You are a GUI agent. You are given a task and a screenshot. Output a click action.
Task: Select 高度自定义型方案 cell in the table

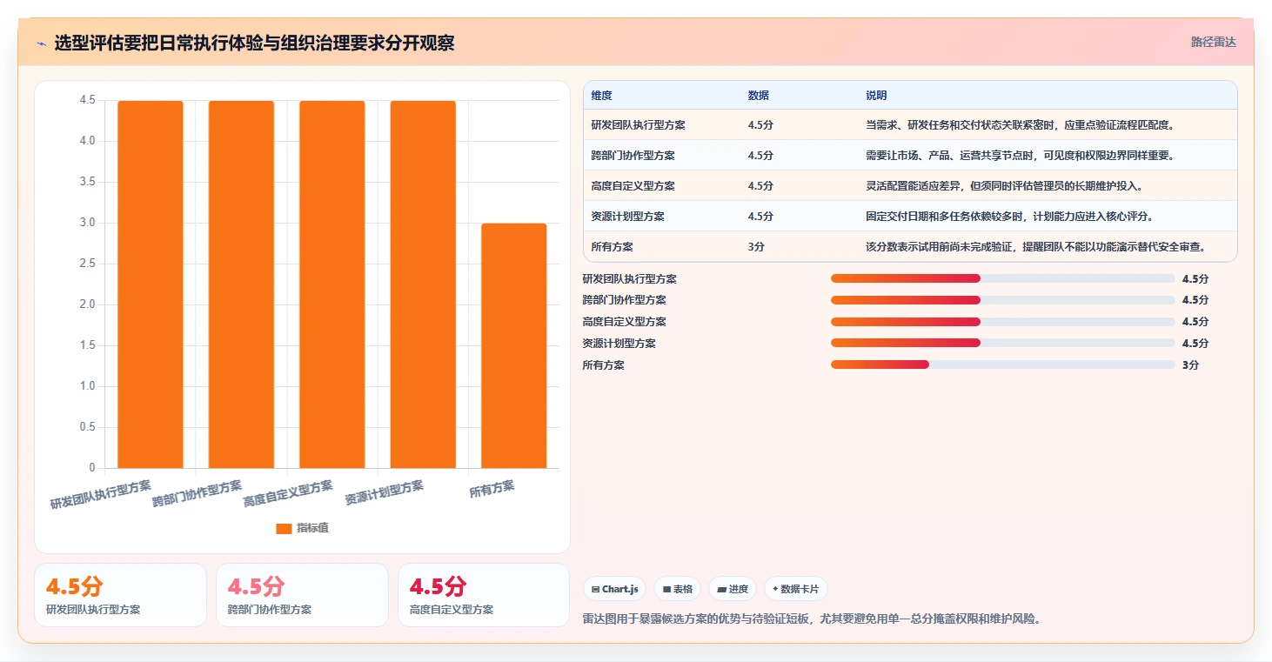[633, 186]
